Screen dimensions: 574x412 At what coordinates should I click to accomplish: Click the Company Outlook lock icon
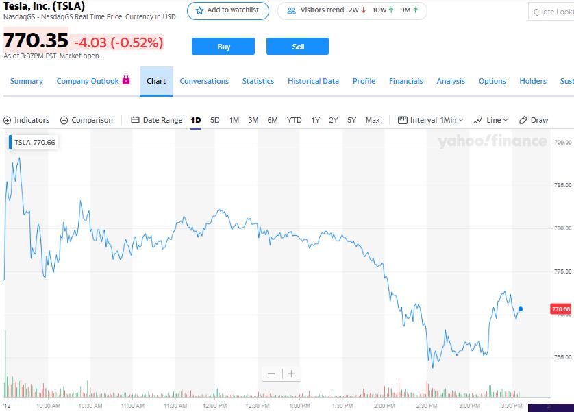point(126,80)
